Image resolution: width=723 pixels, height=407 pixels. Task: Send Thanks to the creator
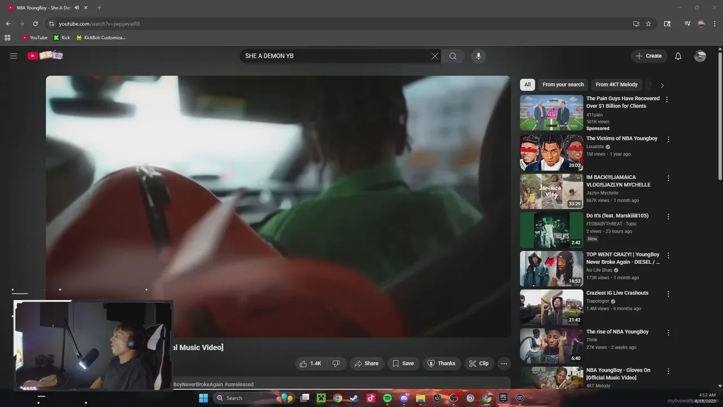pos(441,363)
